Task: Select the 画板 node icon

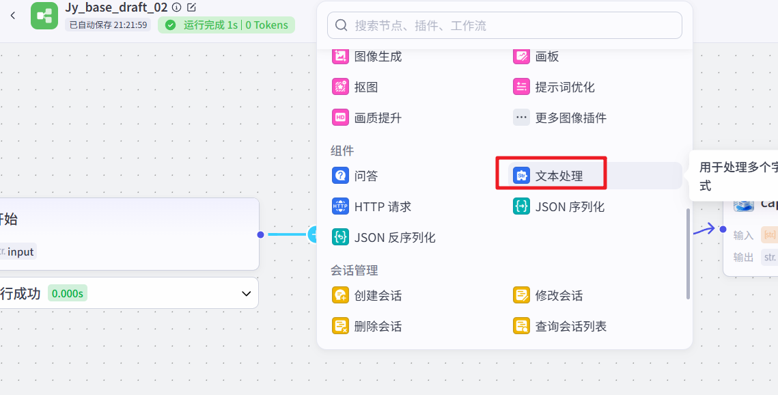Action: coord(521,57)
